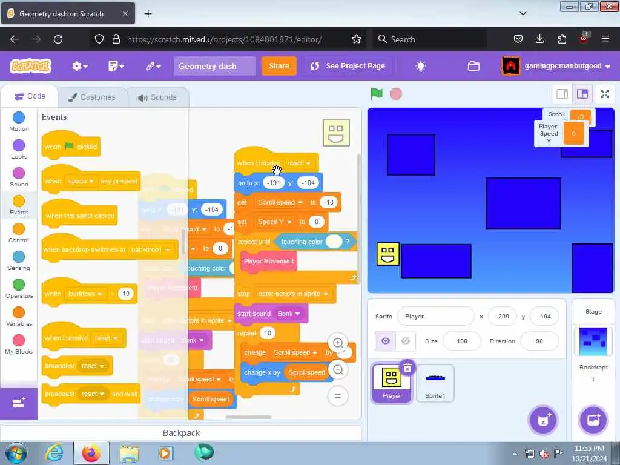Switch to the Code tab
This screenshot has height=465, width=620.
[x=30, y=96]
